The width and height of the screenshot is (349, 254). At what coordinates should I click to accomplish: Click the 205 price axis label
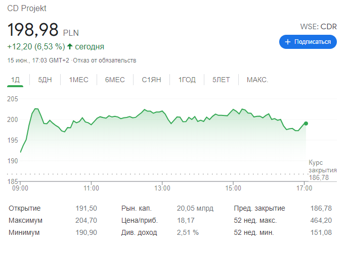point(13,99)
